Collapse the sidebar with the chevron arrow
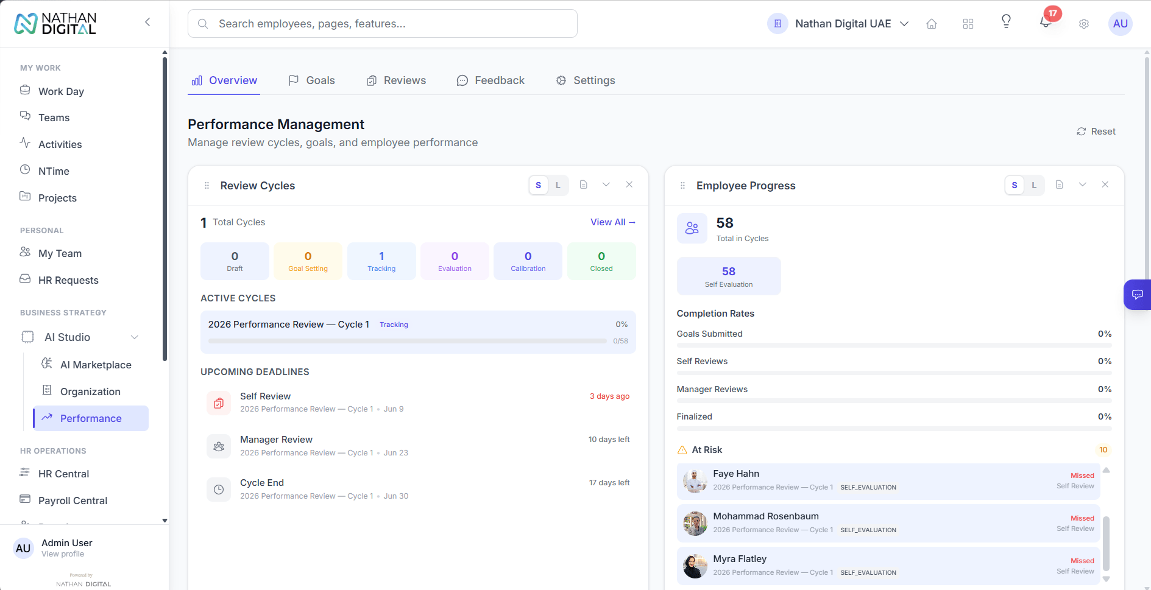The height and width of the screenshot is (590, 1151). tap(147, 23)
